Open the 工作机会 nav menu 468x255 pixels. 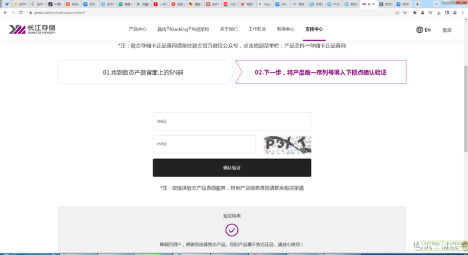257,29
